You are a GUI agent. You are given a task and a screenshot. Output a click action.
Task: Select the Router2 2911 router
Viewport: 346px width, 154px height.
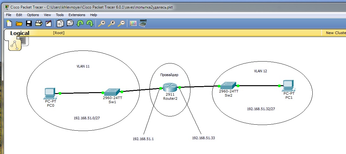[170, 87]
